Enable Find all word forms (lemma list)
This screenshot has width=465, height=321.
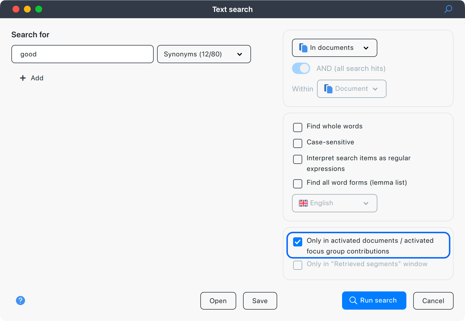point(297,184)
